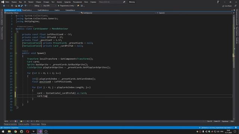Open the task list panel tab
This screenshot has height=134, width=239.
tap(35, 124)
